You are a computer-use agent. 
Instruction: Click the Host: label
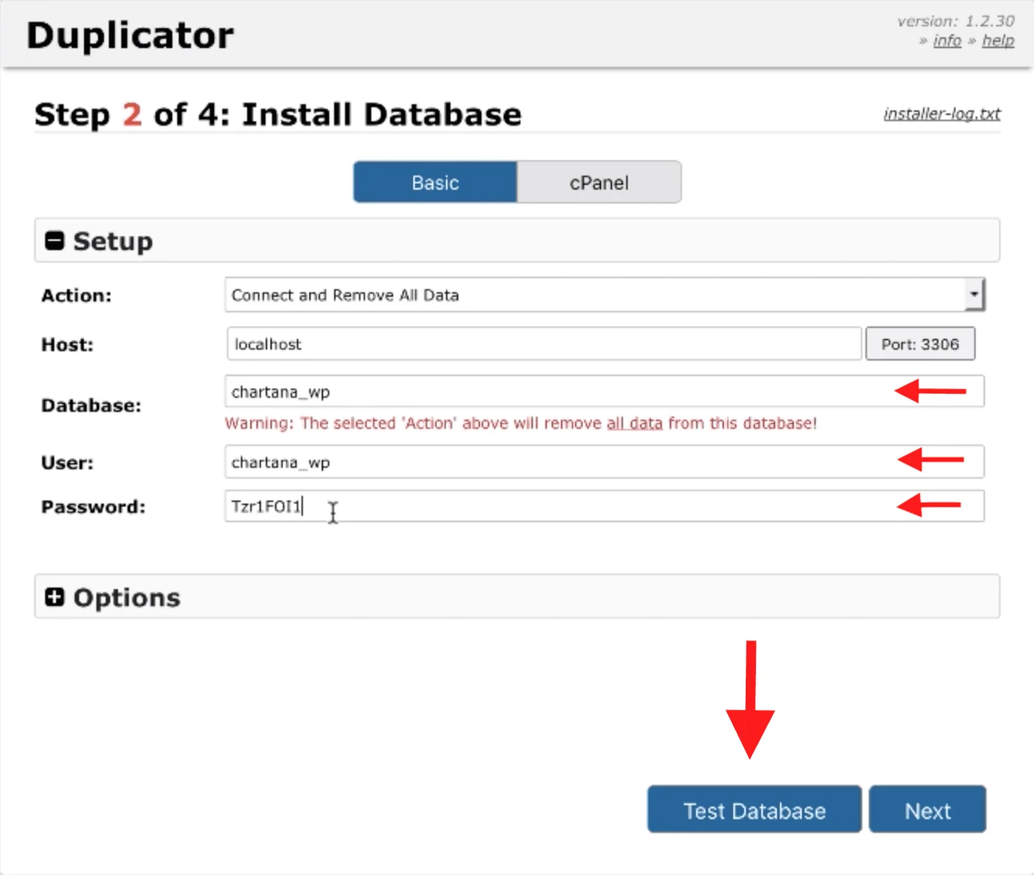67,345
